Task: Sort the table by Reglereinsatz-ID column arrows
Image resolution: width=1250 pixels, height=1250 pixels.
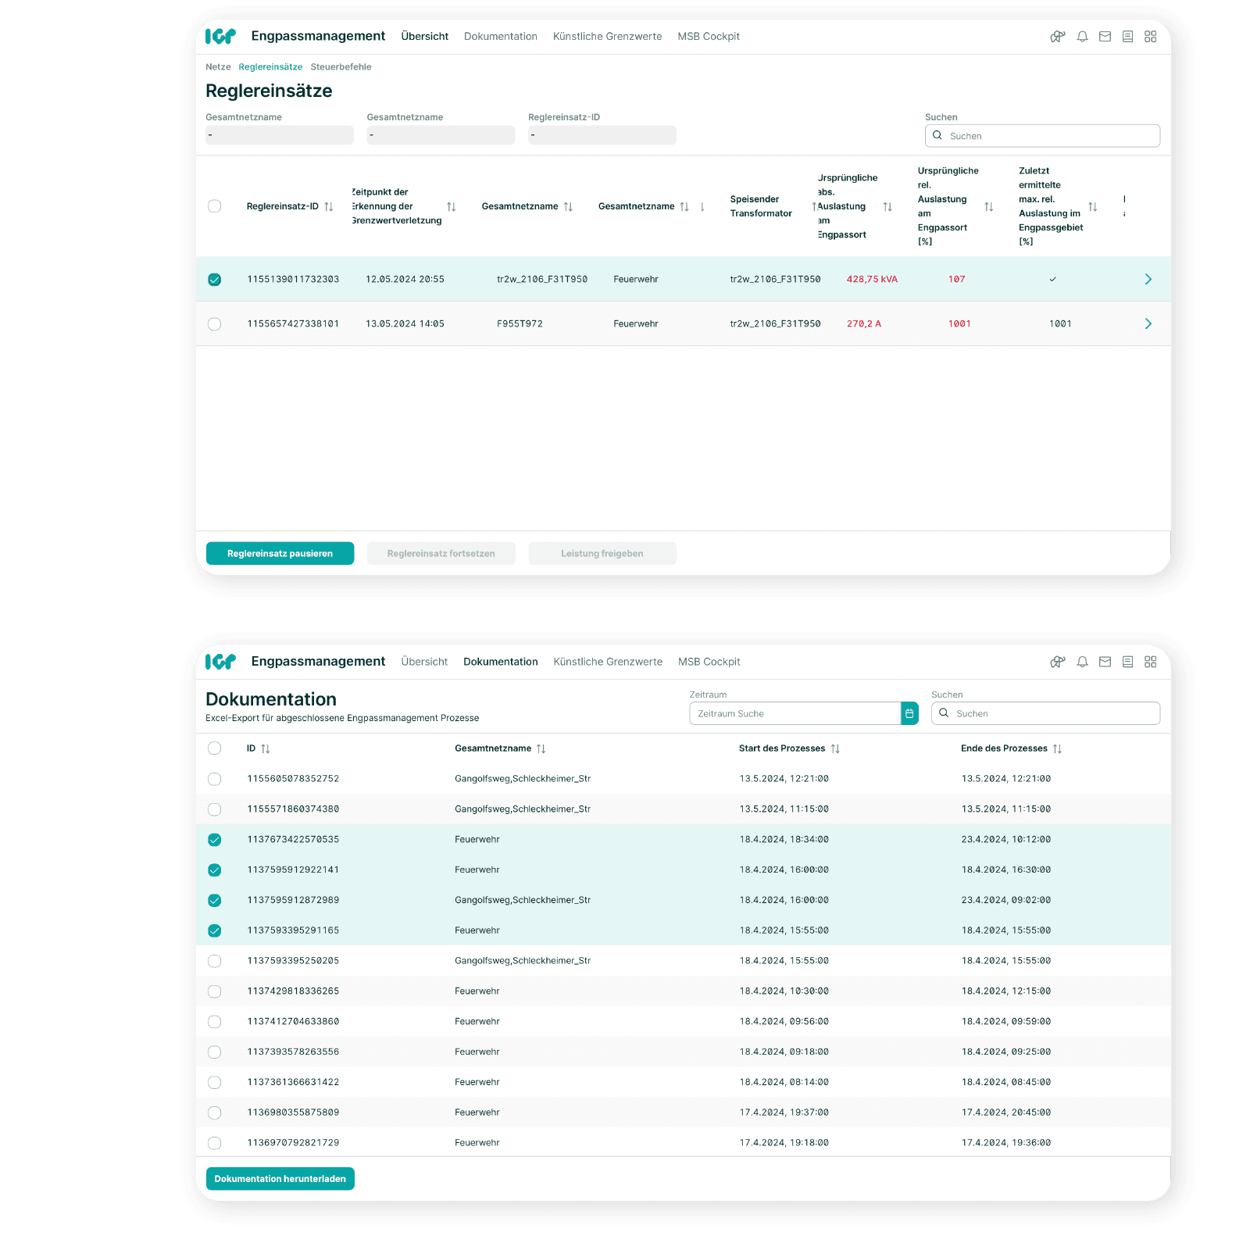Action: [x=329, y=207]
